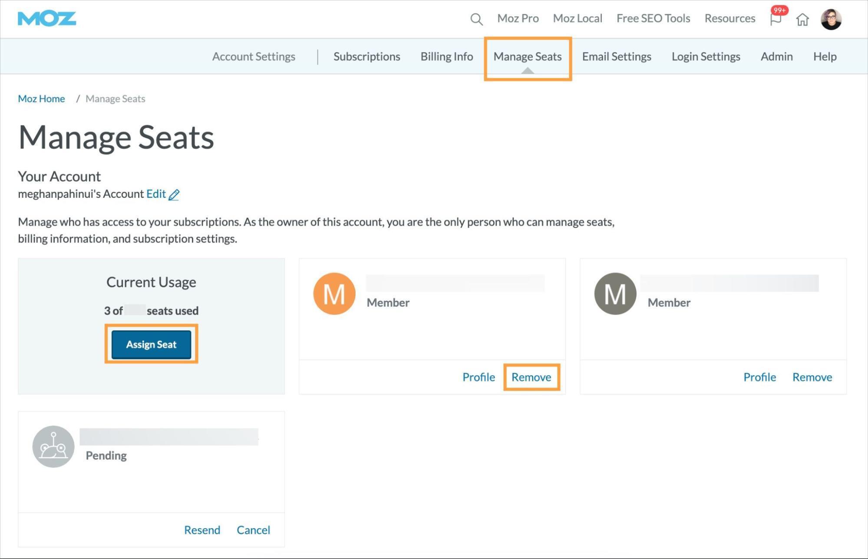This screenshot has height=559, width=868.
Task: Open notifications flag icon
Action: [776, 19]
